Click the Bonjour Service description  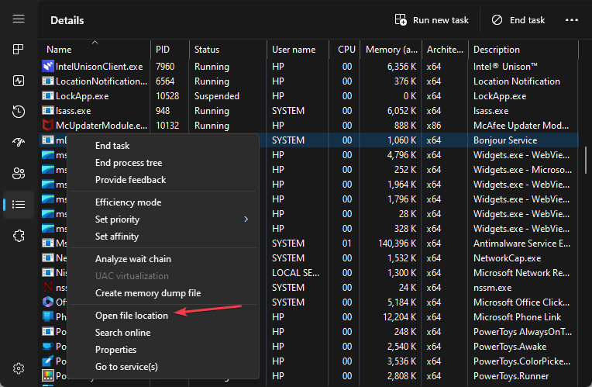pos(504,140)
